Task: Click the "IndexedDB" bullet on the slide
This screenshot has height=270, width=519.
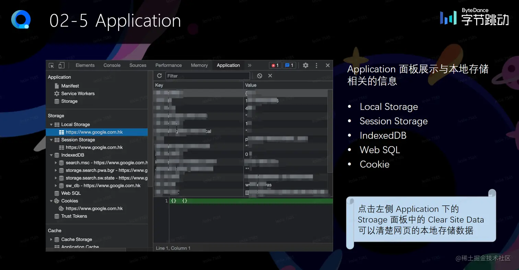Action: (x=383, y=136)
